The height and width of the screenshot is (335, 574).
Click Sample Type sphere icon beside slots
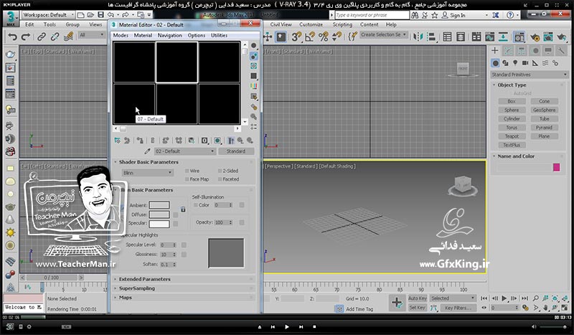[x=253, y=46]
